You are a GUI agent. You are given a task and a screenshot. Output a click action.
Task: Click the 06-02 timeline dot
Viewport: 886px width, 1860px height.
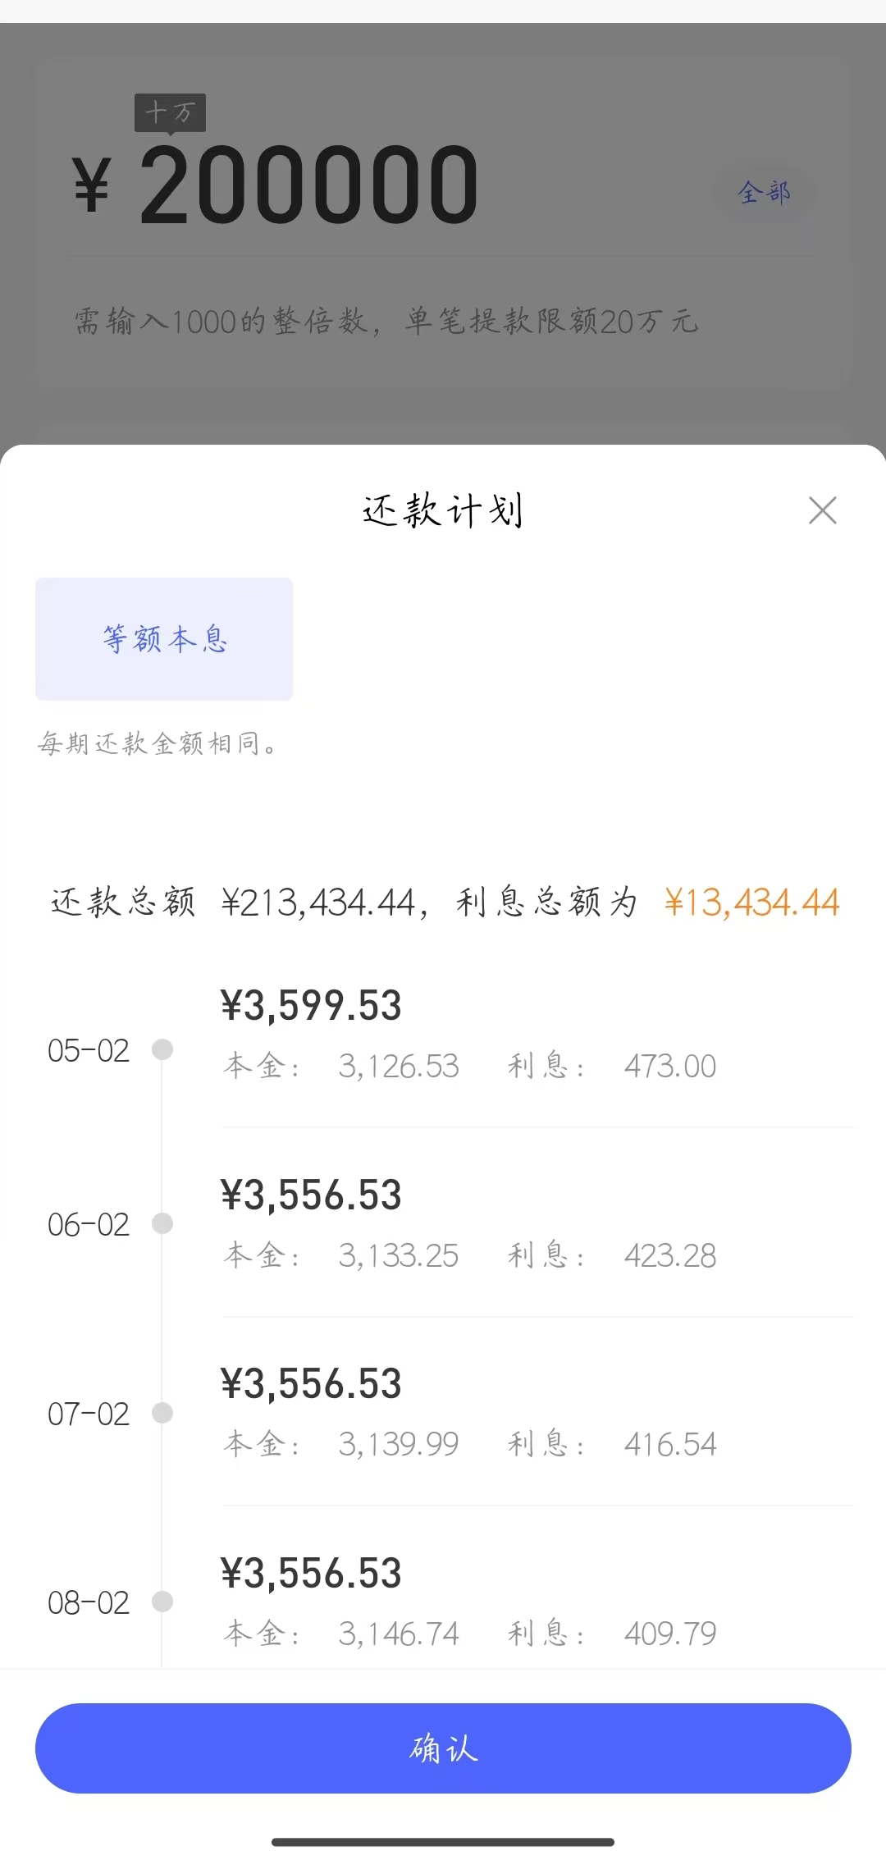(x=162, y=1223)
